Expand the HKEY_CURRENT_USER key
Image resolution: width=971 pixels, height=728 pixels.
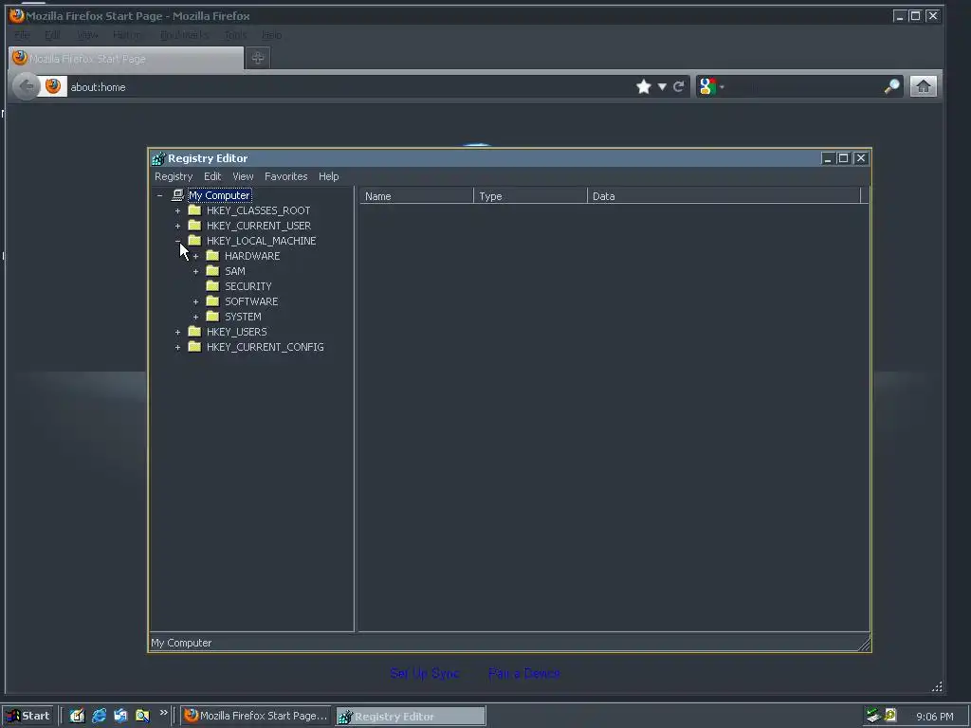(x=177, y=226)
